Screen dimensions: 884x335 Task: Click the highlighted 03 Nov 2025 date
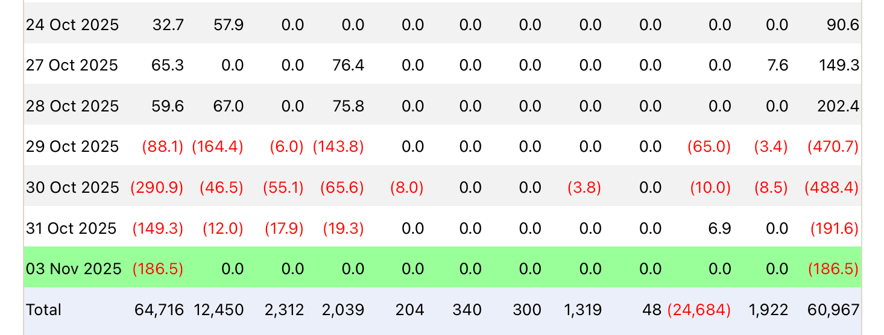click(74, 269)
